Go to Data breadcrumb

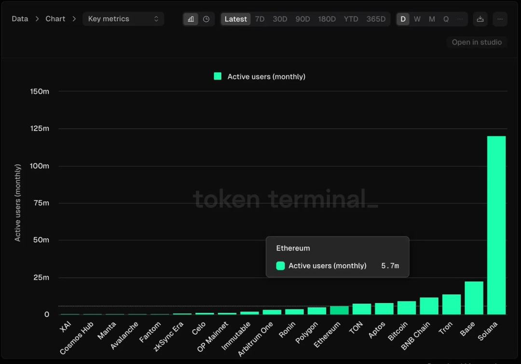coord(20,19)
